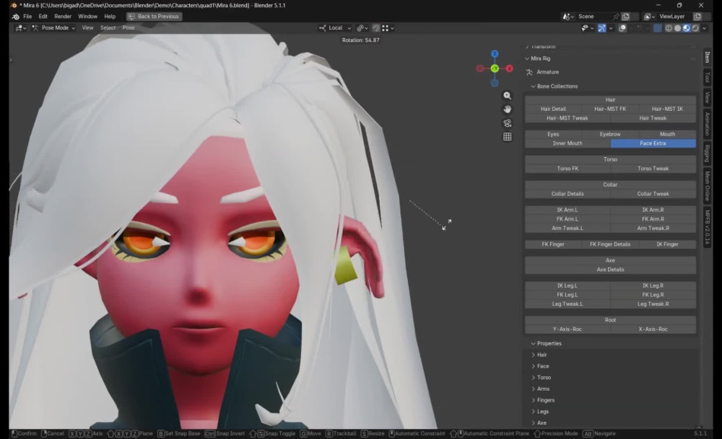The width and height of the screenshot is (722, 439).
Task: Open the File menu
Action: click(x=27, y=17)
